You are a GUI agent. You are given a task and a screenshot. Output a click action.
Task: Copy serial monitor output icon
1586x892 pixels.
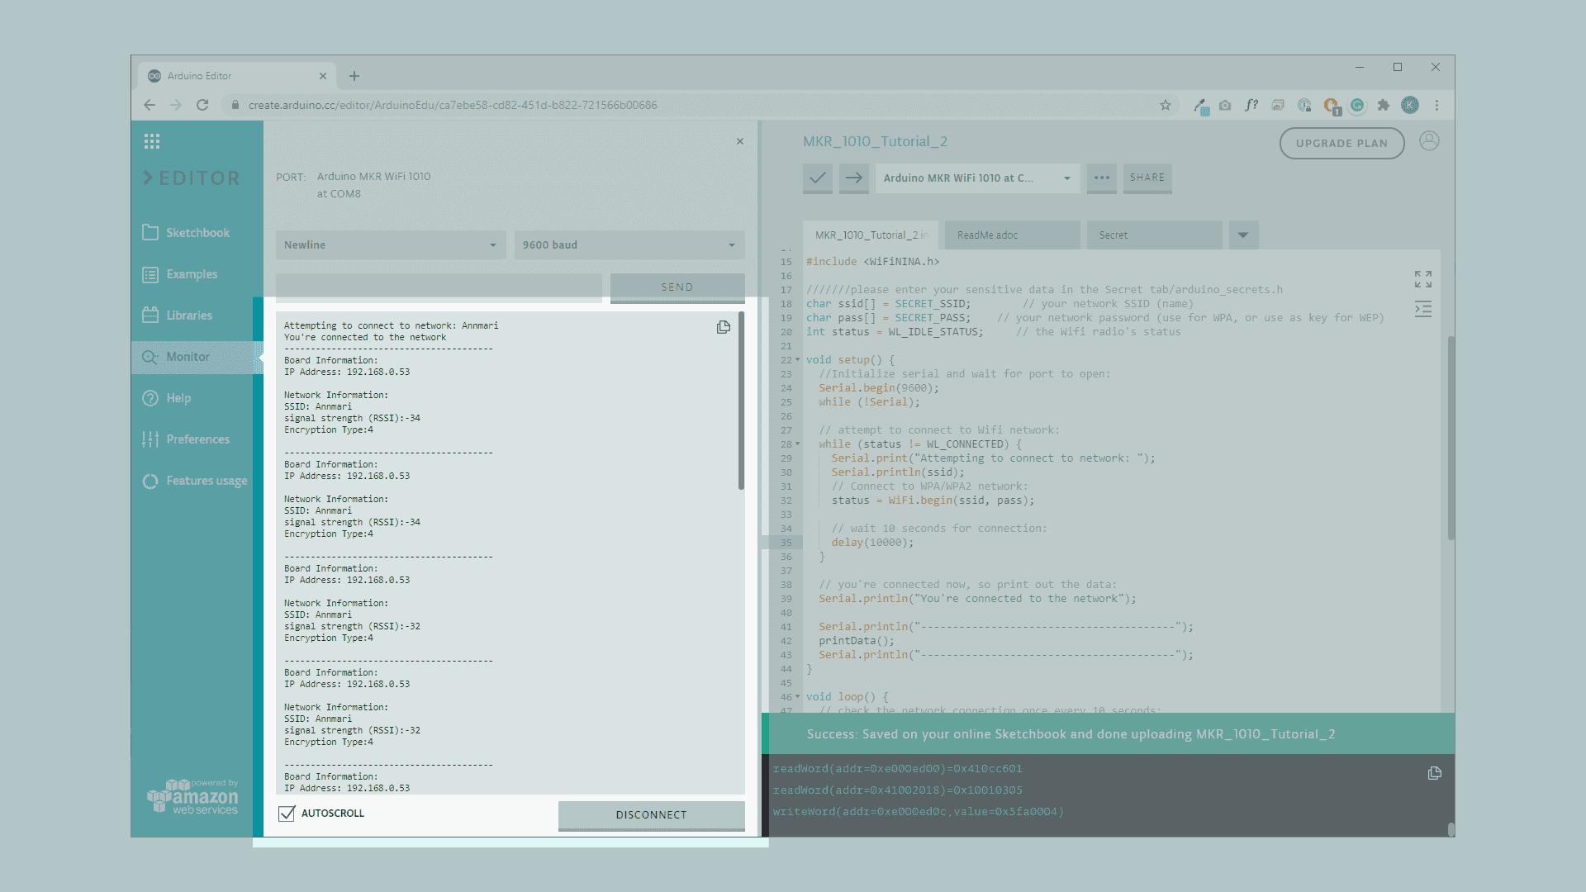click(724, 327)
